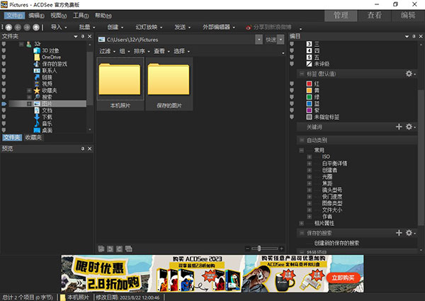Switch to the 收藏夹 tab

click(x=33, y=137)
